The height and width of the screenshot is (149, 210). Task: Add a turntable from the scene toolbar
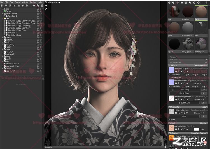[23, 6]
